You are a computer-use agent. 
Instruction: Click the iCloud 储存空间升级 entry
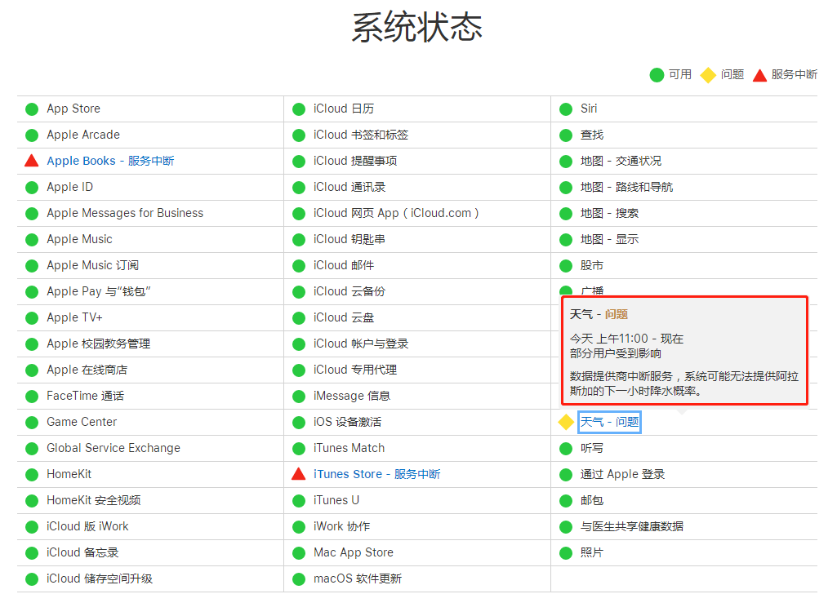click(100, 578)
